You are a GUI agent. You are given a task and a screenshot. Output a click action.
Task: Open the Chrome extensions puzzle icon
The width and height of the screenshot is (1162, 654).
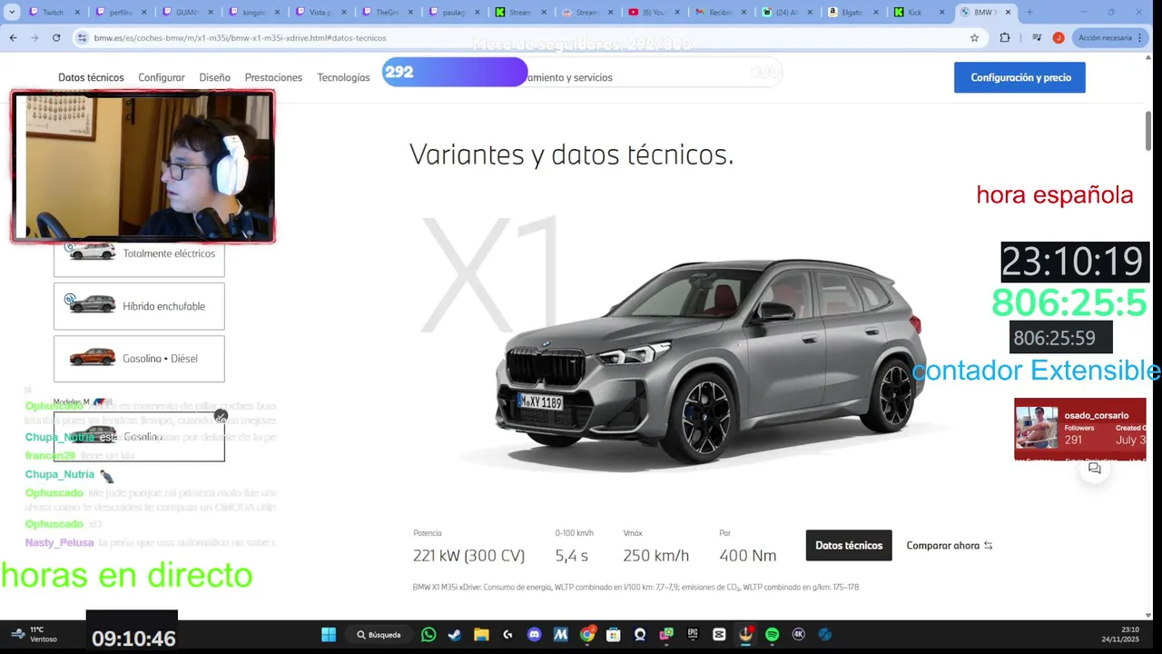pyautogui.click(x=1004, y=37)
